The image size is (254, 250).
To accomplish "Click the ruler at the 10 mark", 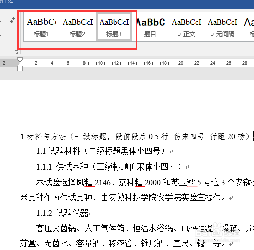I will tap(100, 63).
